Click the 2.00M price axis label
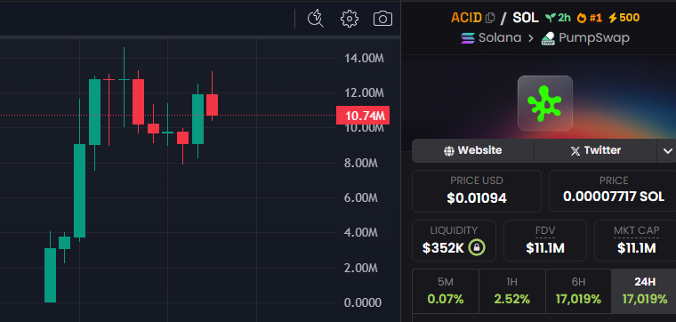Viewport: 676px width, 322px height. [361, 268]
